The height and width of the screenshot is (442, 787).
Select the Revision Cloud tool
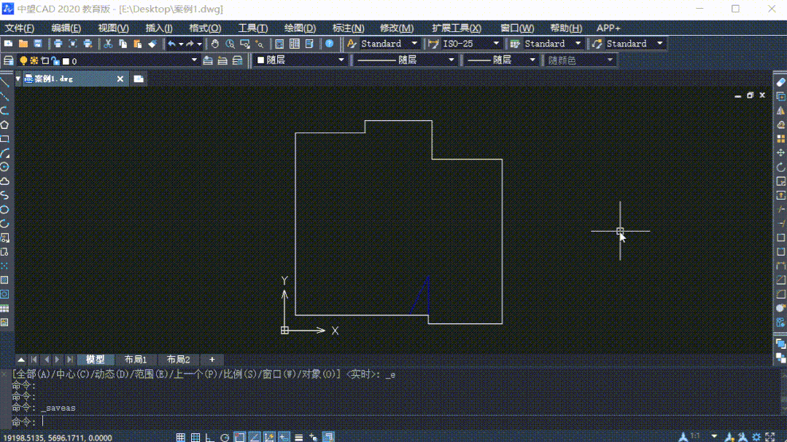(x=5, y=181)
